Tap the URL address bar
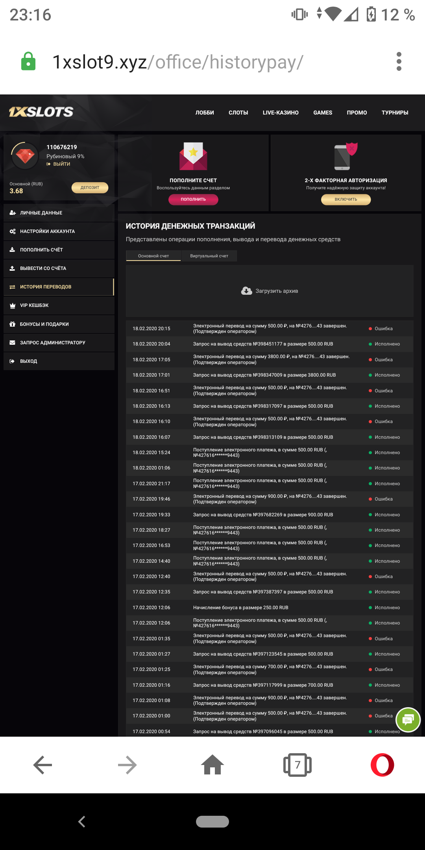Viewport: 425px width, 850px height. 177,62
